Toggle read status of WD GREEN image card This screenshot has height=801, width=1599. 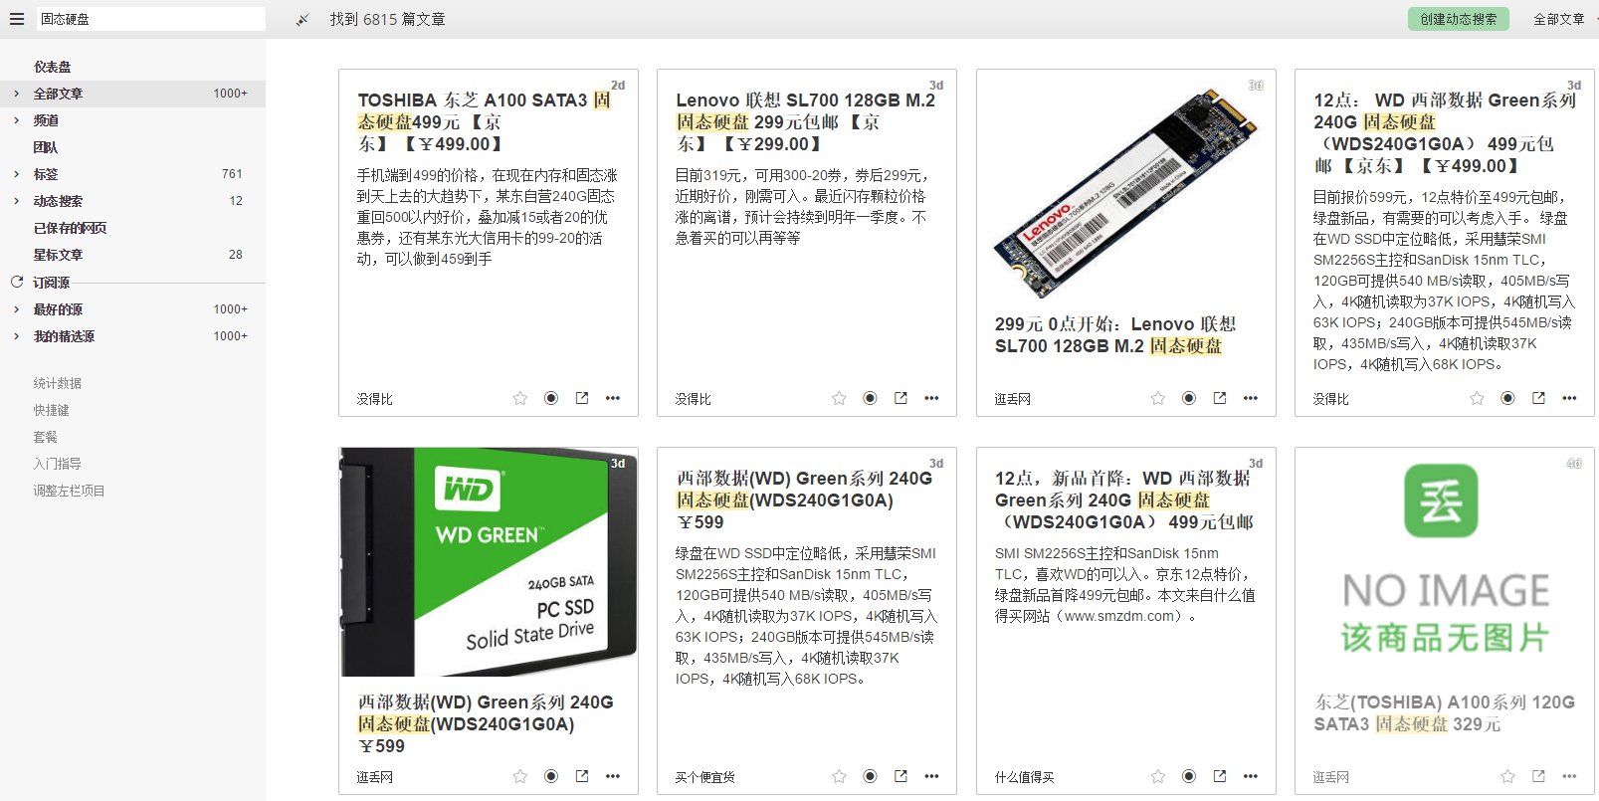[551, 776]
